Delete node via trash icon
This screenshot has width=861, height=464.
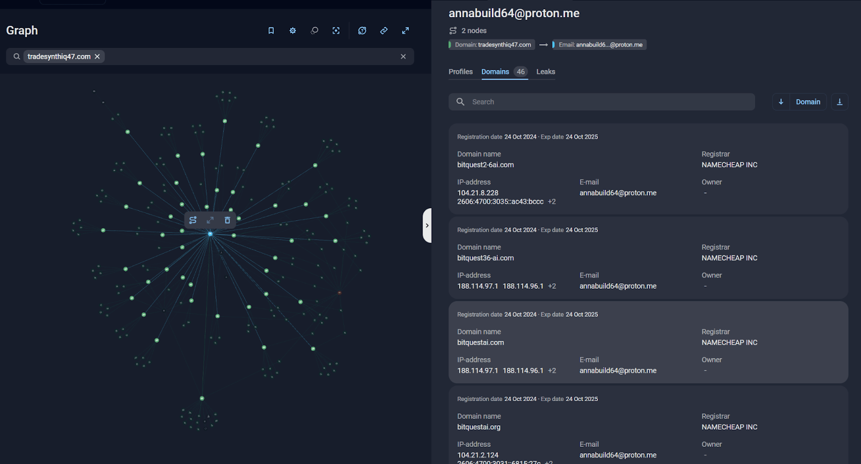[227, 220]
